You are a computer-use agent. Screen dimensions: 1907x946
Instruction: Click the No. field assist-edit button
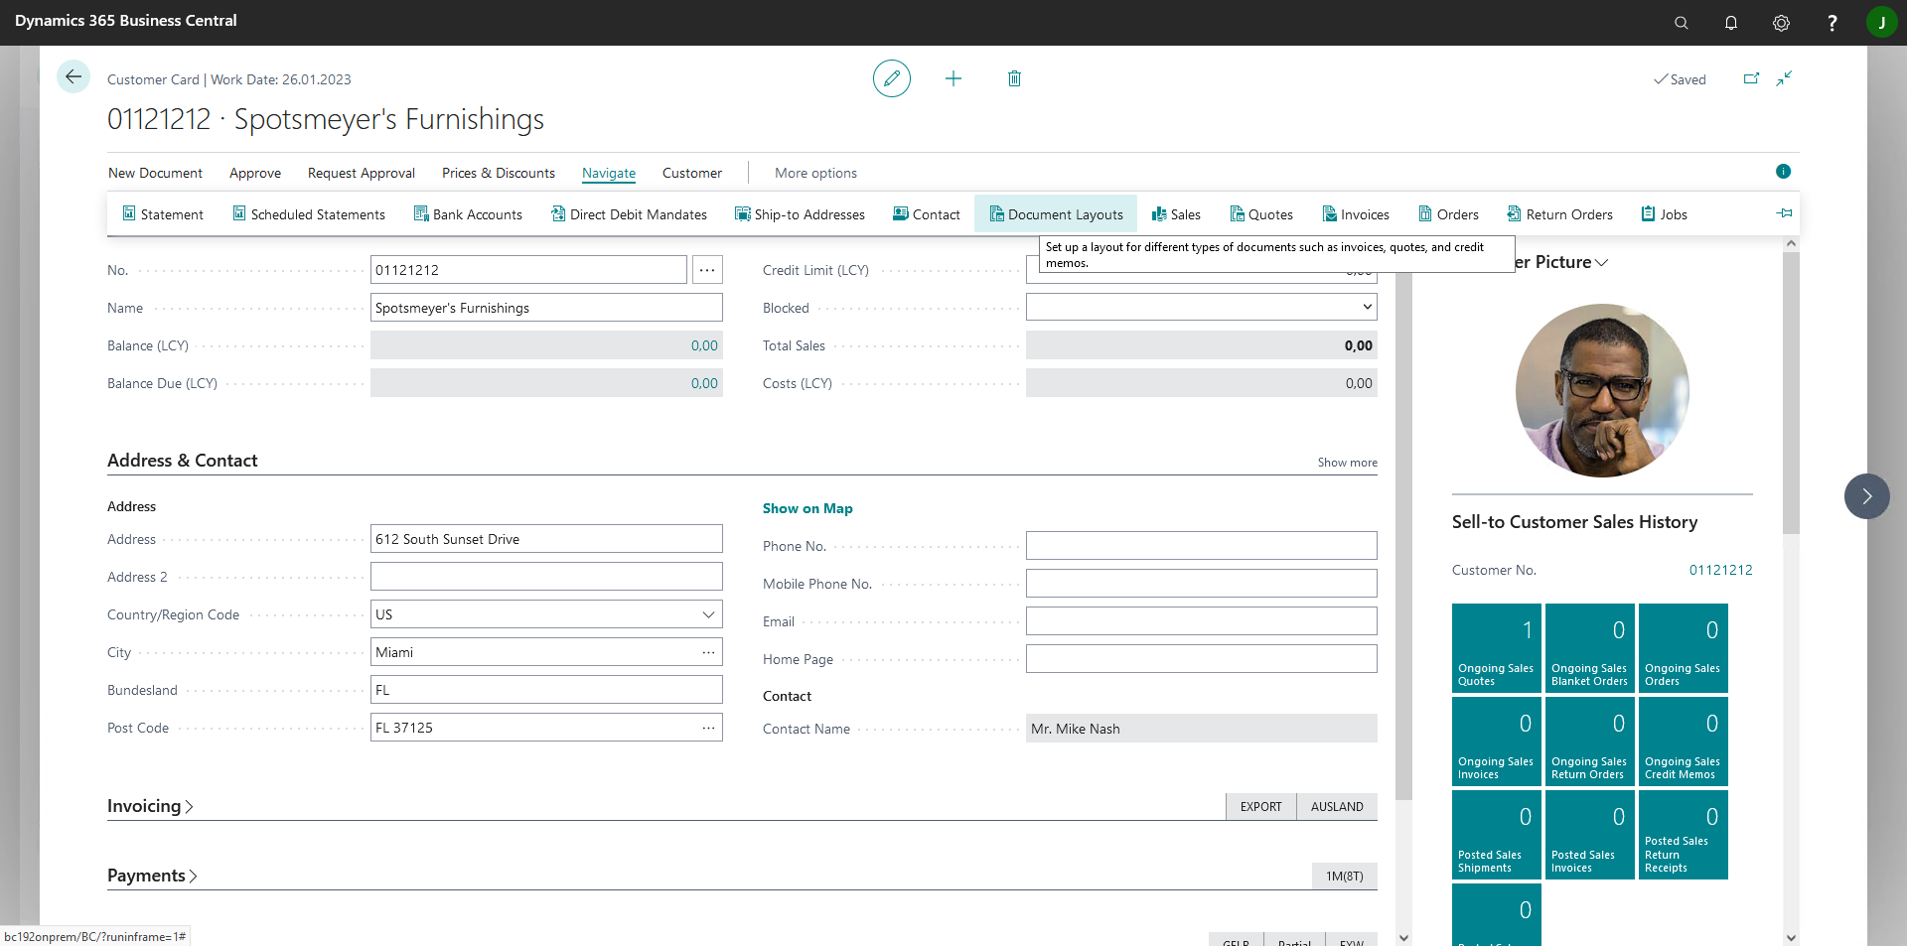pyautogui.click(x=707, y=270)
